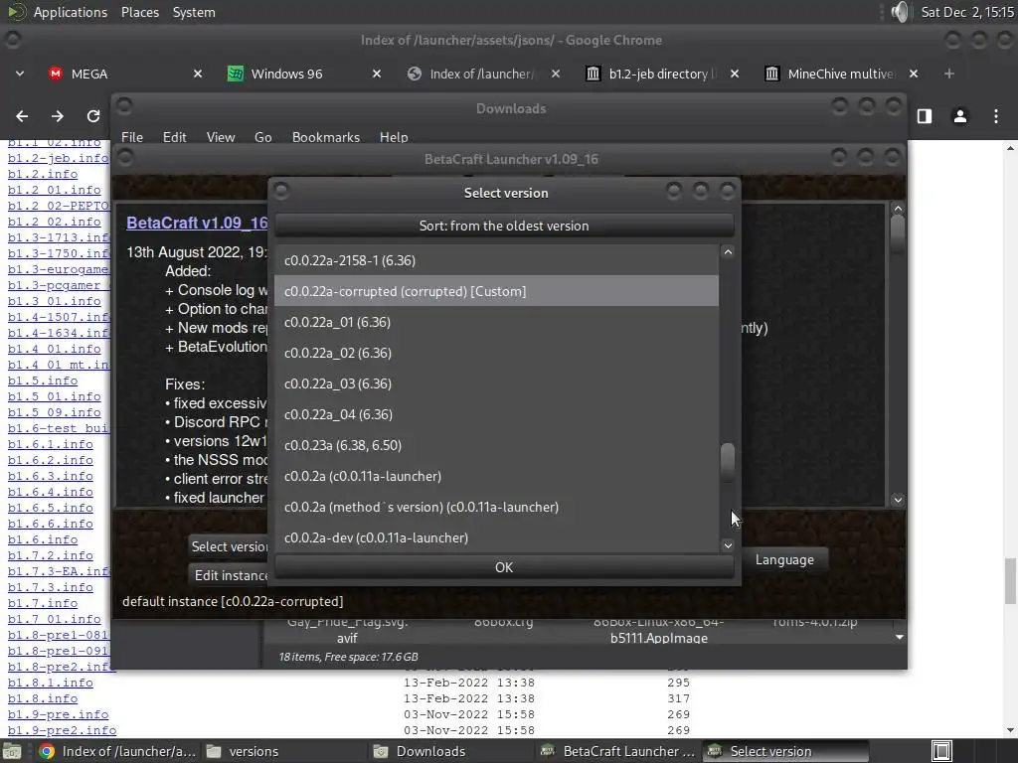The image size is (1018, 763).
Task: Open the System menu in top panel
Action: 194,12
